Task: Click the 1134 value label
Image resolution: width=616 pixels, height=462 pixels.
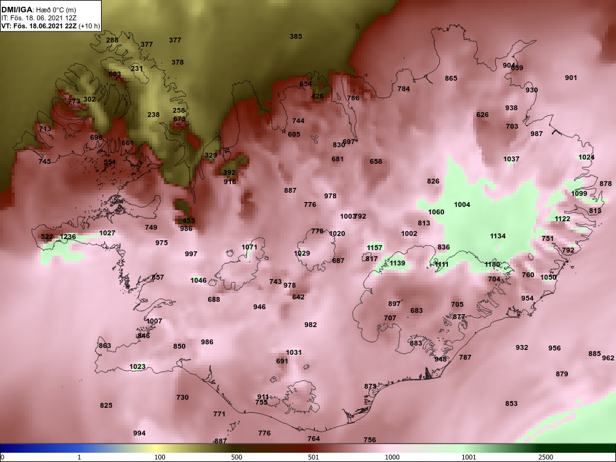Action: tap(498, 236)
